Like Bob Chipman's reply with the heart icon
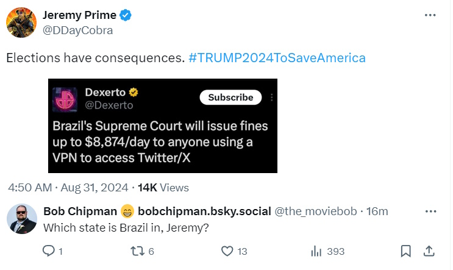Image resolution: width=453 pixels, height=270 pixels. [x=227, y=251]
